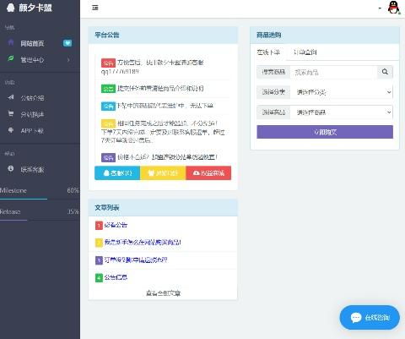This screenshot has height=339, width=405.
Task: Open the third article link about orders
Action: (x=136, y=260)
